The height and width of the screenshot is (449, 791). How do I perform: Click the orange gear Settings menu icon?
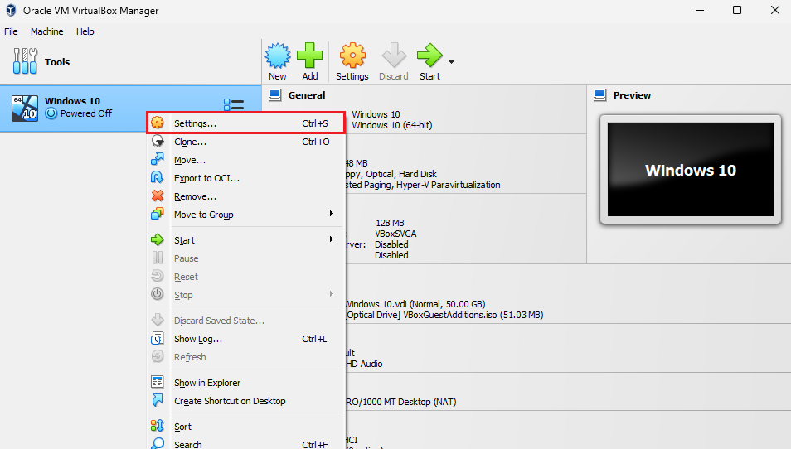point(158,123)
